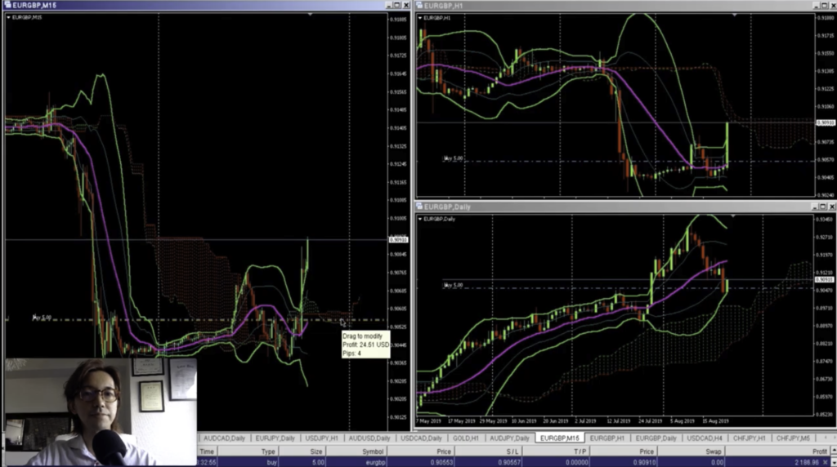Viewport: 837px width, 467px height.
Task: Switch to the AUDCAD,Daily chart tab
Action: pos(224,438)
